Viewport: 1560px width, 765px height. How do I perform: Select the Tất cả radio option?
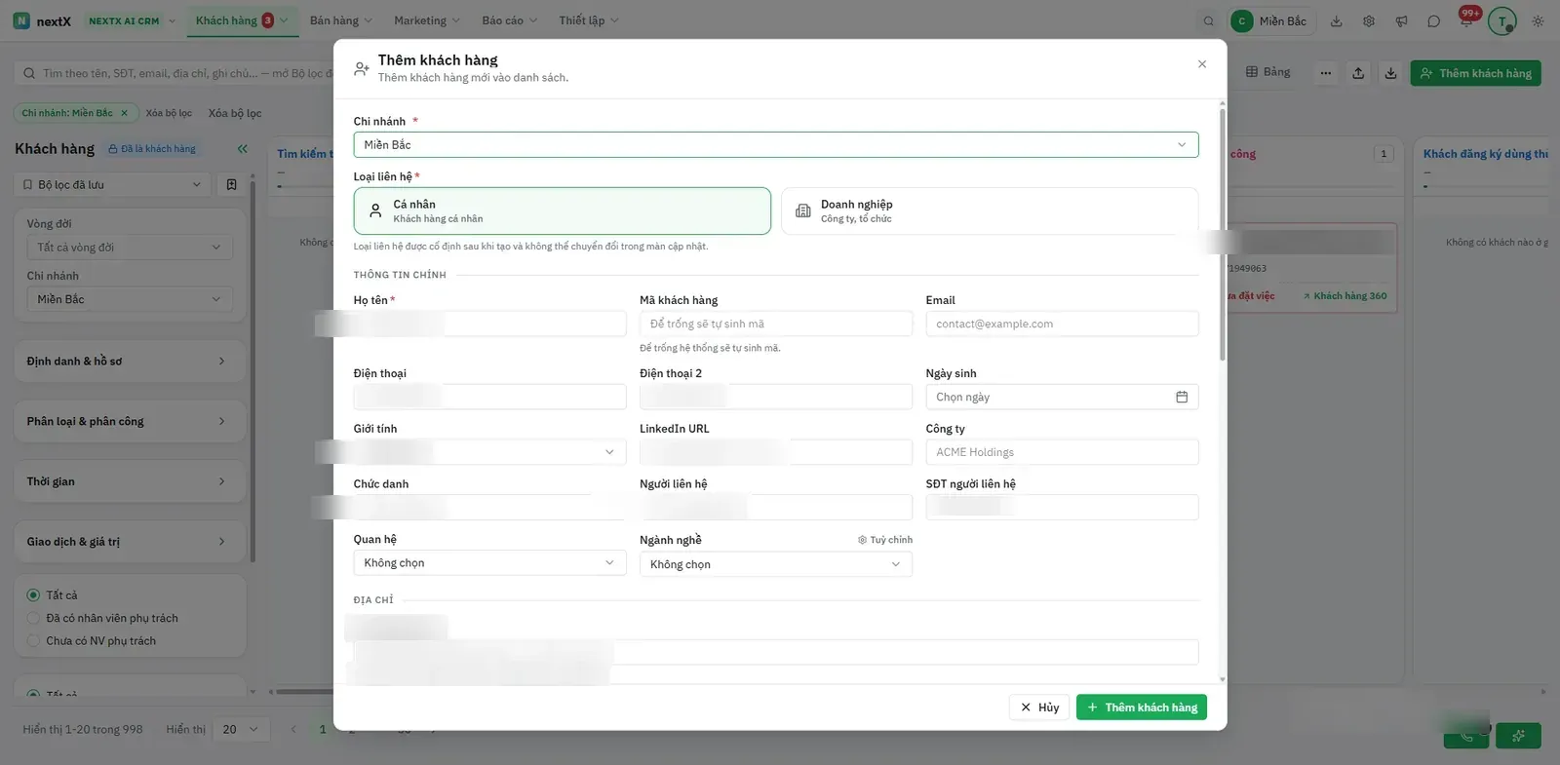point(33,595)
